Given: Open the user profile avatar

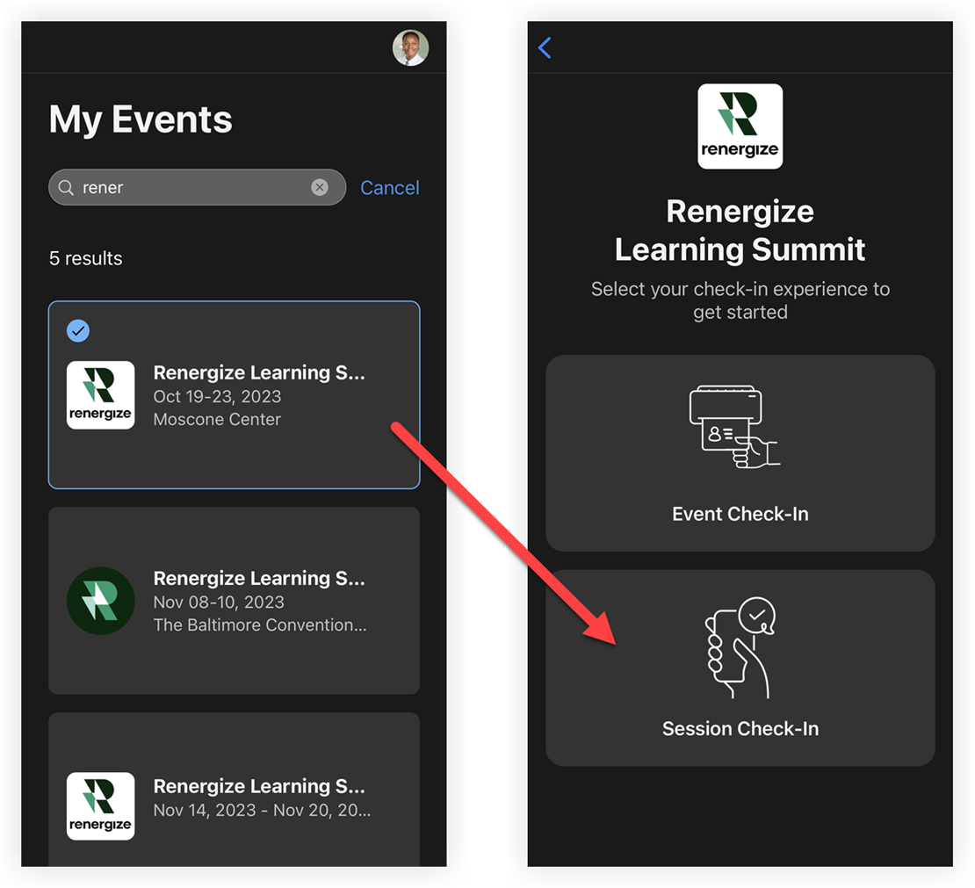Looking at the screenshot, I should click(410, 48).
